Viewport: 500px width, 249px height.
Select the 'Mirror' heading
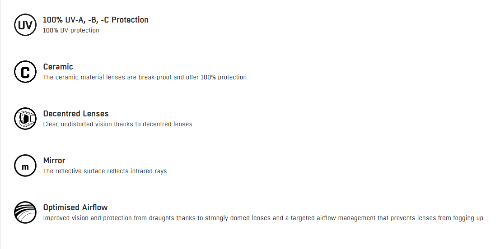click(x=54, y=161)
